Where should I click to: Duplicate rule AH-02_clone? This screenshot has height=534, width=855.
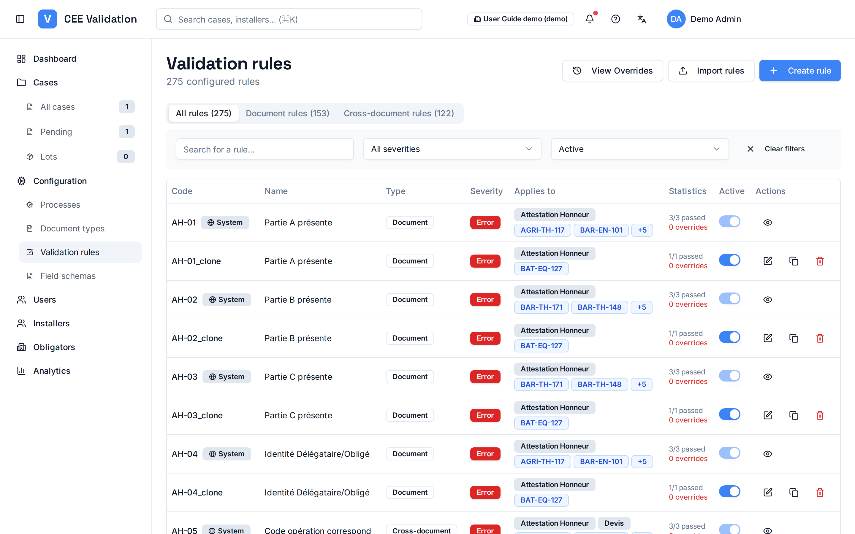click(794, 338)
